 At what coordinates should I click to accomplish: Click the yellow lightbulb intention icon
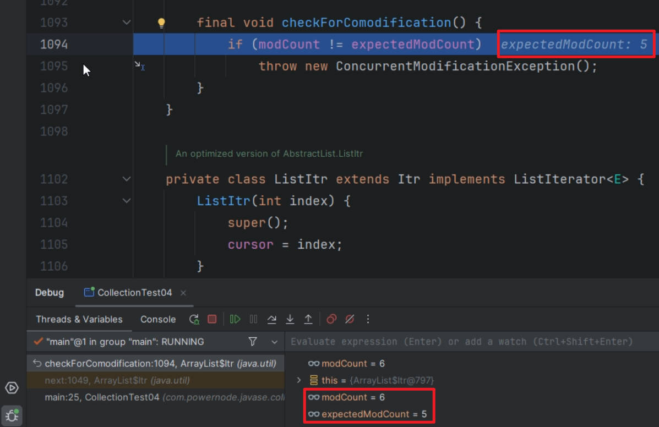(x=161, y=23)
